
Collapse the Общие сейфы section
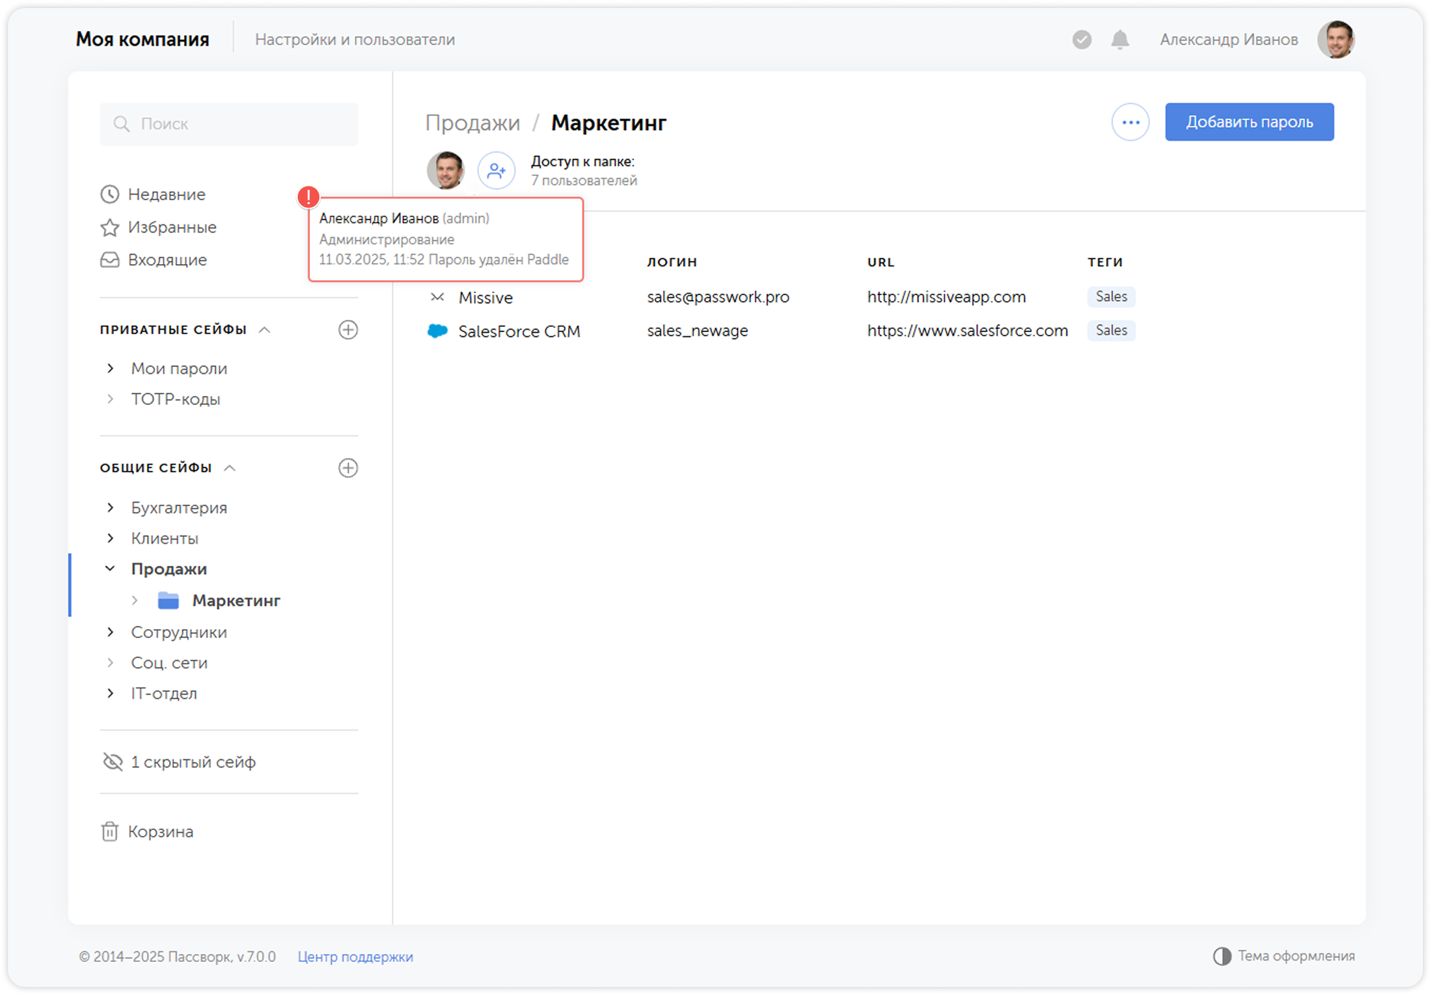pos(230,468)
